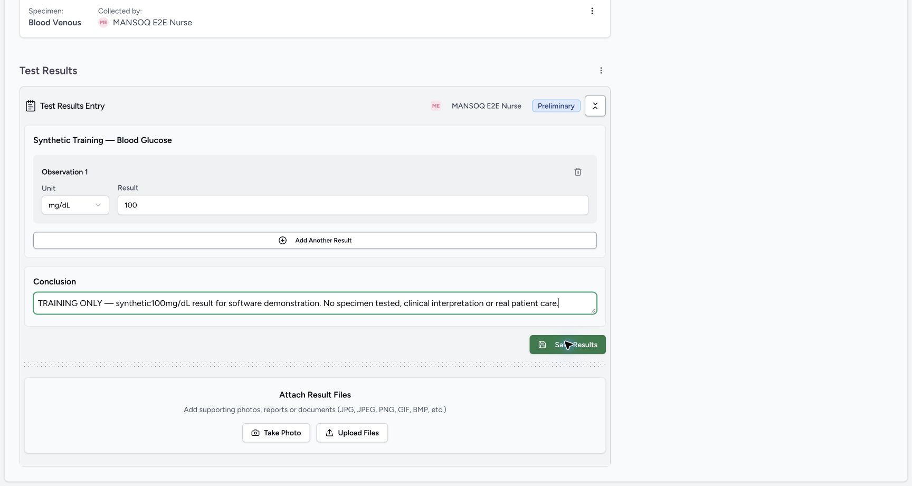Add Another Result button
Screen dimensions: 912x486
[315, 241]
